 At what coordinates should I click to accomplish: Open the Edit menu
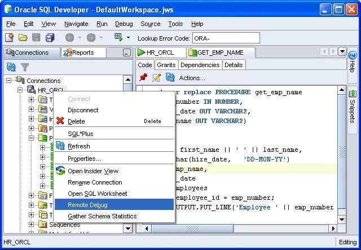click(x=28, y=24)
